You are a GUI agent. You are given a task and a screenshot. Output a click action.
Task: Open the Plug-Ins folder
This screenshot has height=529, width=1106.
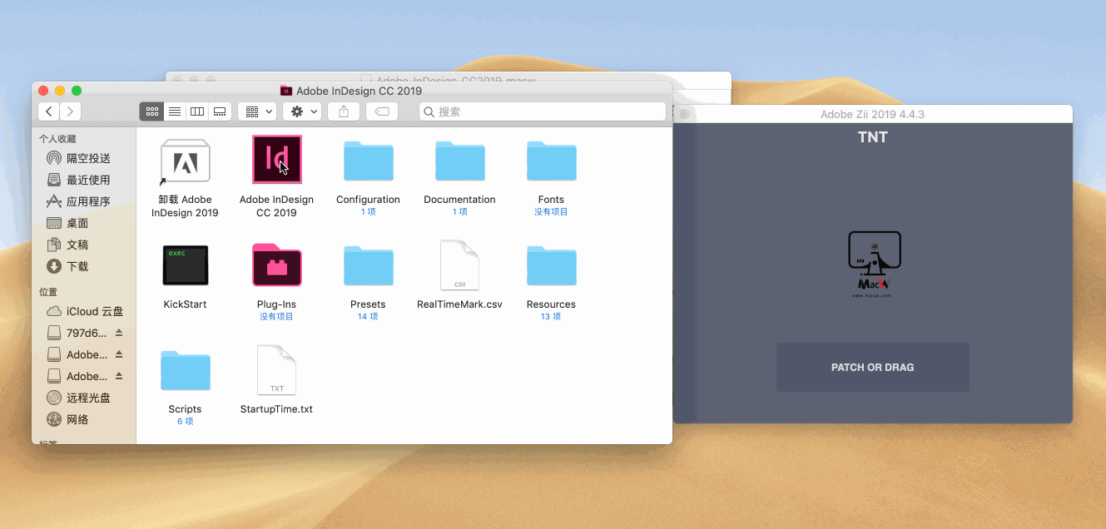(276, 264)
